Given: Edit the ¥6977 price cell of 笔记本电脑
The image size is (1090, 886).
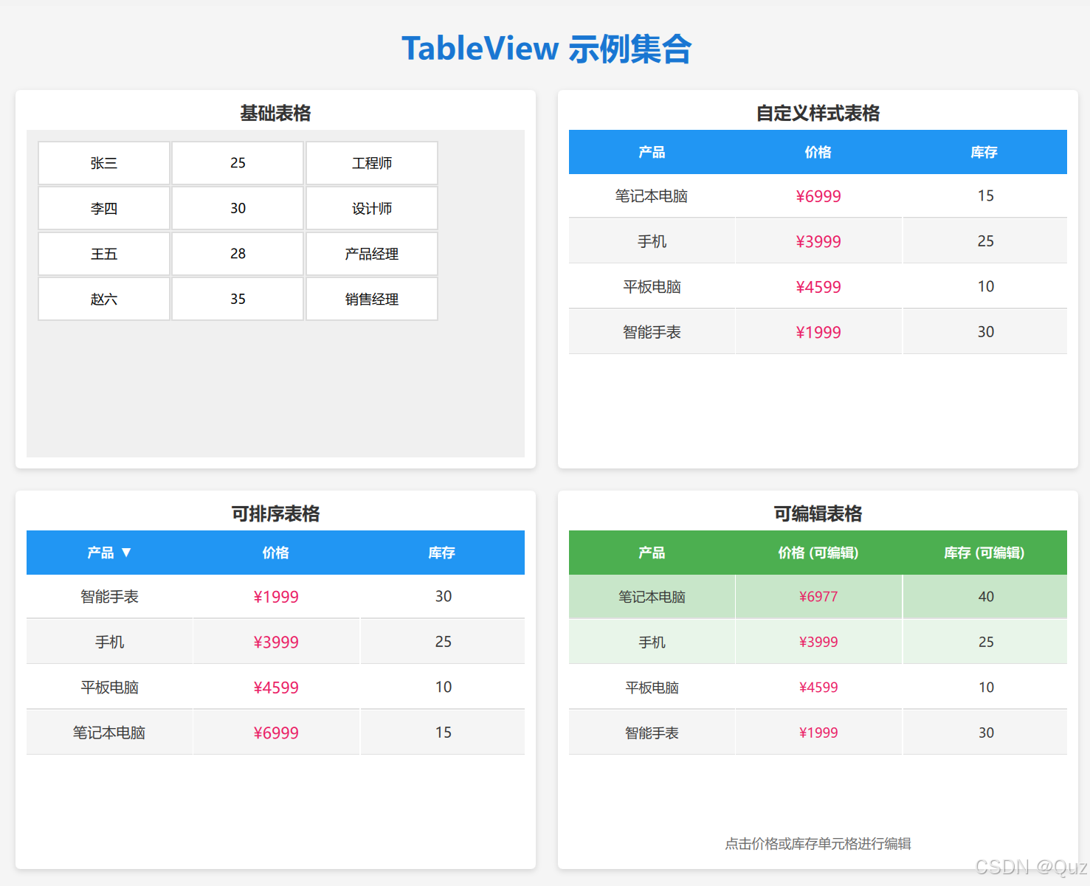Looking at the screenshot, I should (818, 596).
